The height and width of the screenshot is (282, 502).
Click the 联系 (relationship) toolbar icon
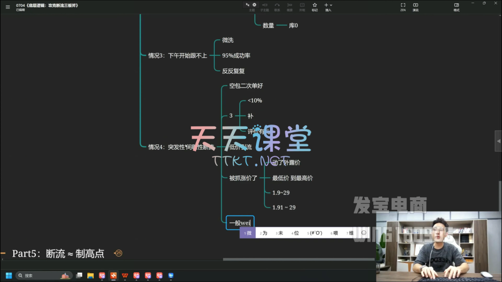(x=277, y=6)
